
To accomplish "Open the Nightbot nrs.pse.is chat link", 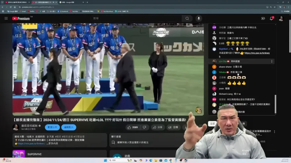I will (257, 53).
